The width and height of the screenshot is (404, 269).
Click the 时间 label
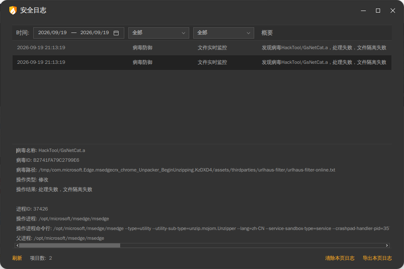click(23, 33)
